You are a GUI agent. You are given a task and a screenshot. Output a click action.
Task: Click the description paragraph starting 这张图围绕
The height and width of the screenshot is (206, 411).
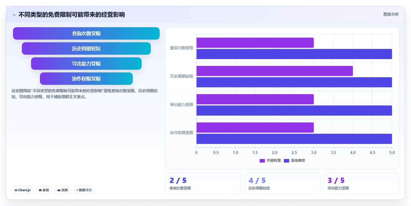pos(85,94)
